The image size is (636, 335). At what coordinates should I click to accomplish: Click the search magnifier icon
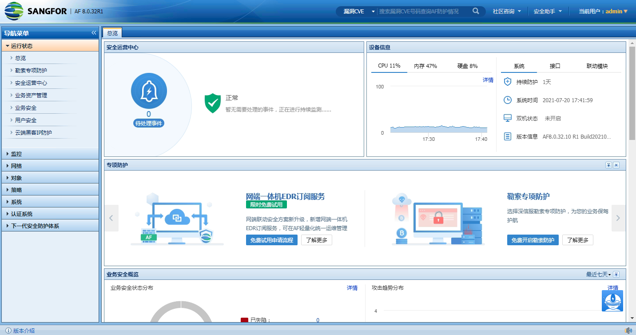tap(476, 11)
